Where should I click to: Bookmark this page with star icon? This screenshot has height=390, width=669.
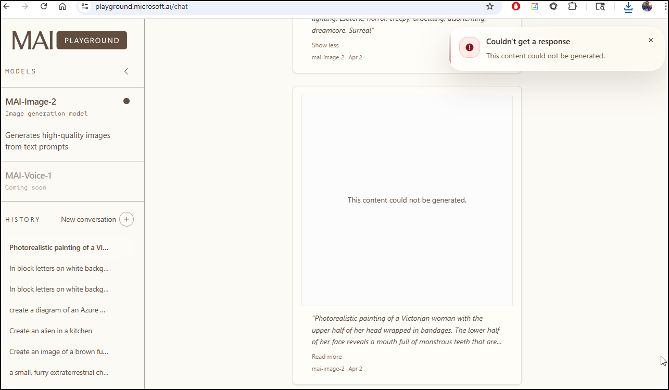click(x=489, y=6)
